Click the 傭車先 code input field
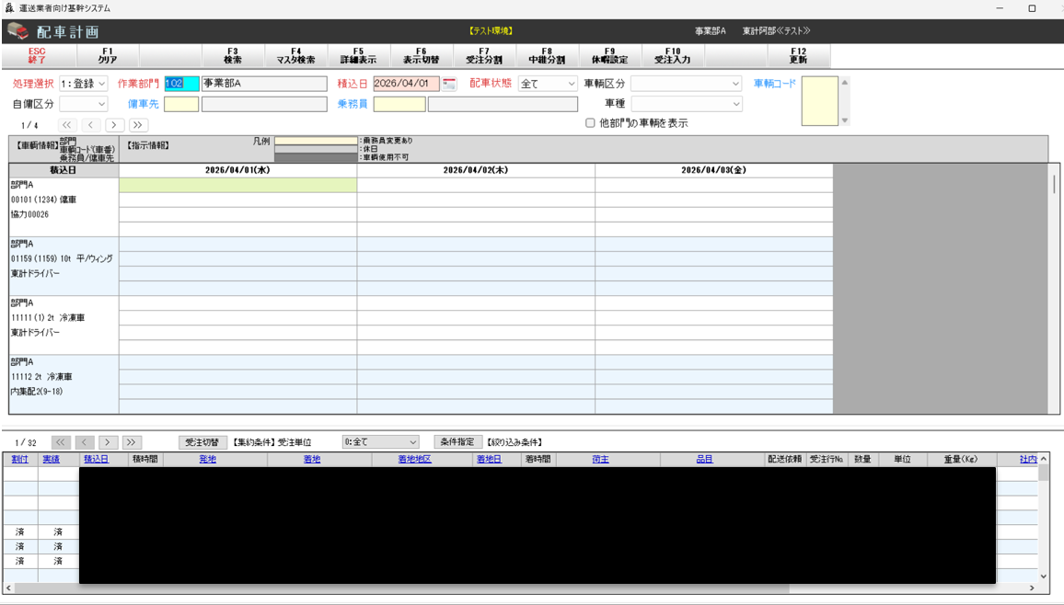This screenshot has height=605, width=1064. point(181,104)
